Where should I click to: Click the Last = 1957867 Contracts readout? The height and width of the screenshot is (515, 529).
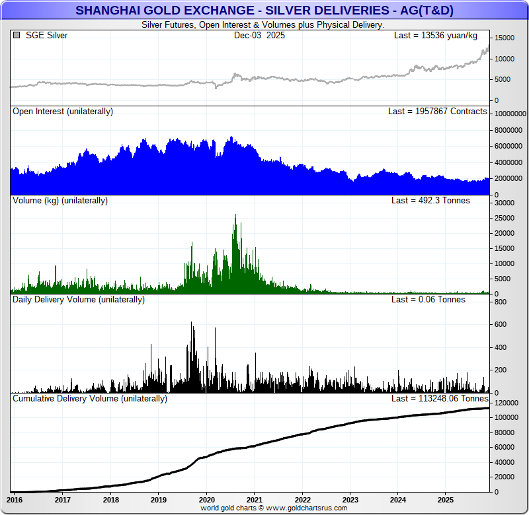coord(437,112)
